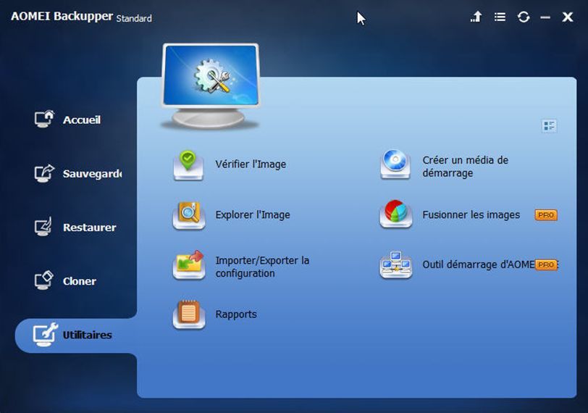Click the Vérifier l'Image checkmark icon

tap(188, 165)
